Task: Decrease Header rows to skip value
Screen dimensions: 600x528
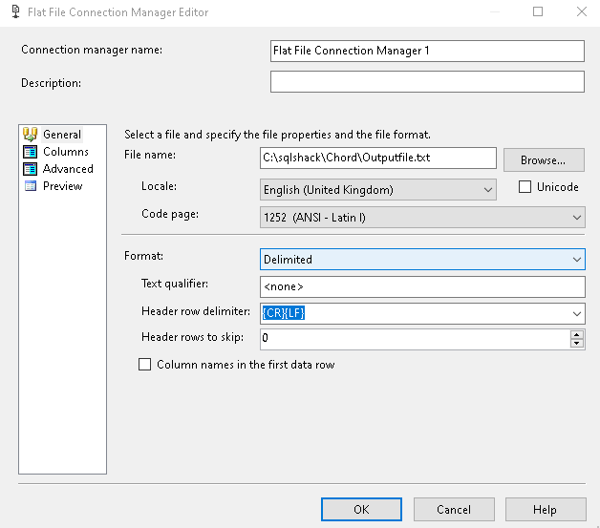Action: (576, 343)
